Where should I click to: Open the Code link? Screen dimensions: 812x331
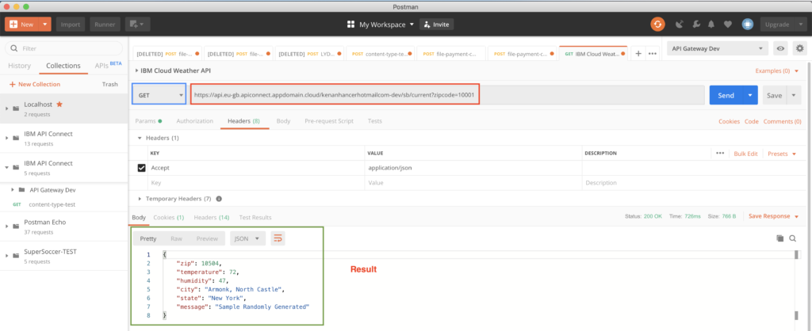(x=752, y=121)
